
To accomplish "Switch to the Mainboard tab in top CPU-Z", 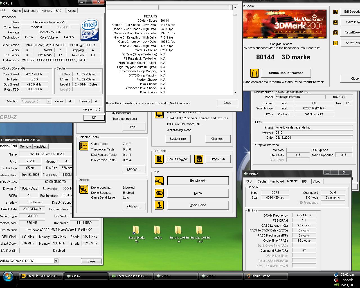I will coord(31,11).
